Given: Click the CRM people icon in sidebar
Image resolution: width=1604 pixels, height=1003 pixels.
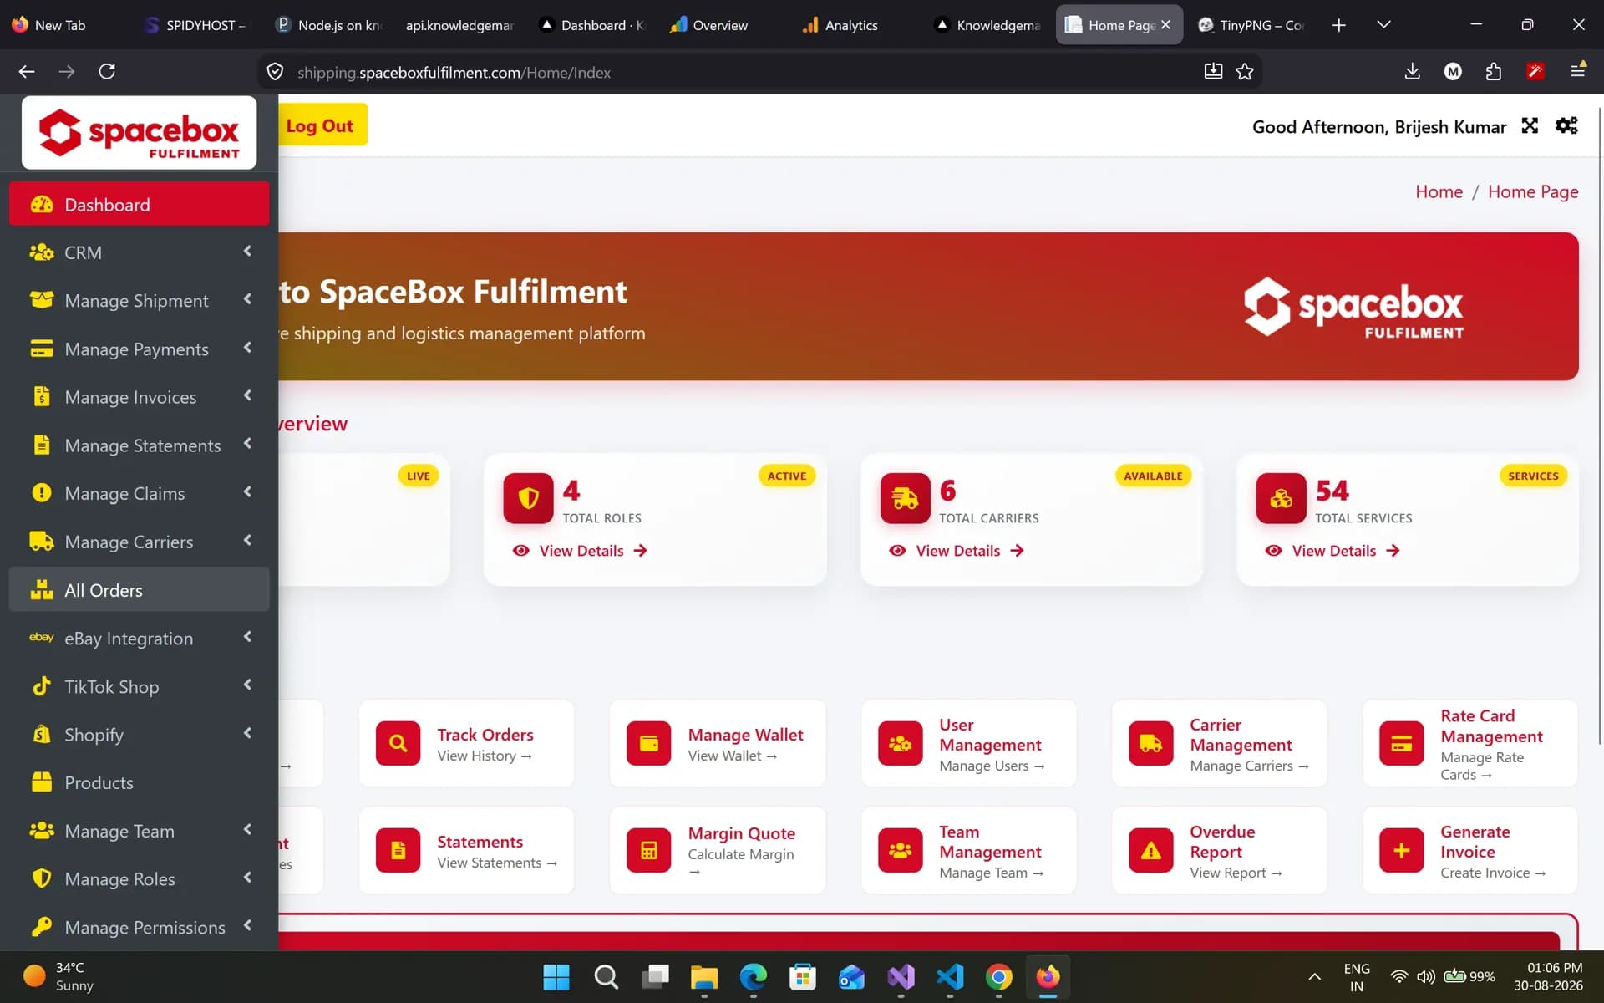Looking at the screenshot, I should click(42, 252).
